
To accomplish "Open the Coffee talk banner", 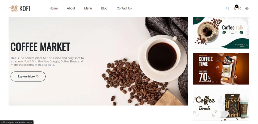I will click(x=221, y=33).
